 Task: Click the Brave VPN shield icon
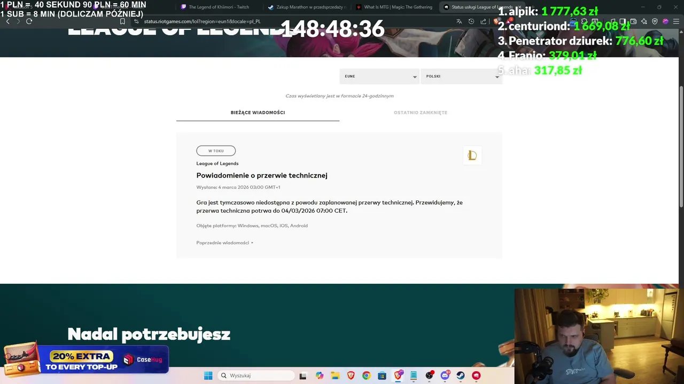(x=655, y=21)
